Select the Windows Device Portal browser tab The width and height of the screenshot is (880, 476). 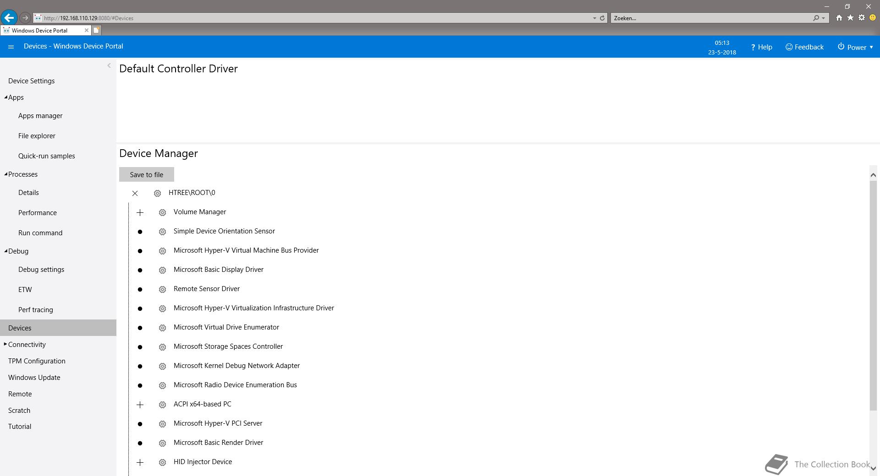click(x=45, y=30)
